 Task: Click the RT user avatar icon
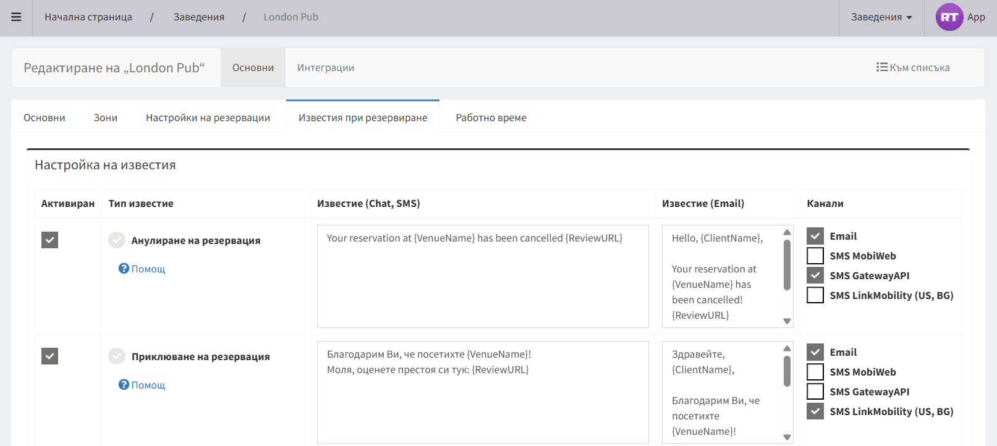pyautogui.click(x=949, y=17)
